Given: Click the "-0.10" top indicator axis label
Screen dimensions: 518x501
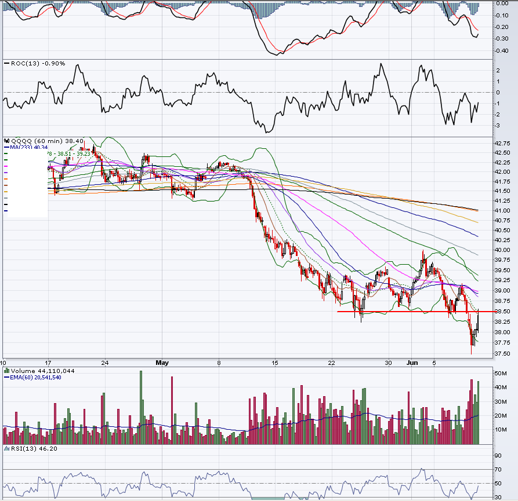Looking at the screenshot, I should click(x=502, y=16).
